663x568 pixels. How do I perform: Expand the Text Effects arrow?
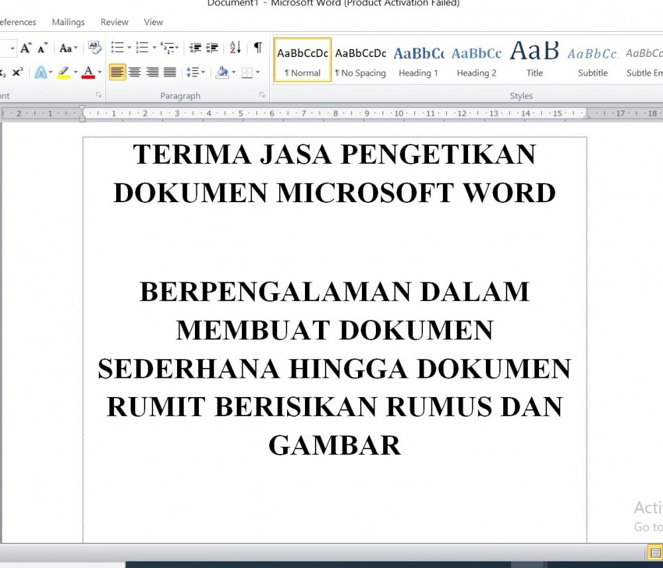[51, 72]
